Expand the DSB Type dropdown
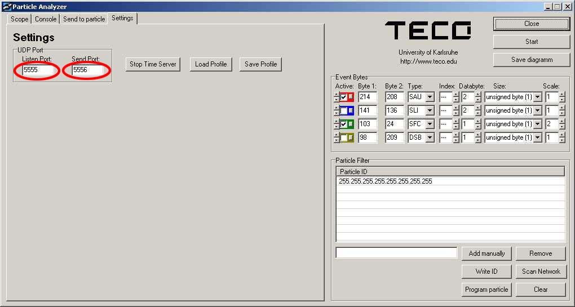The width and height of the screenshot is (575, 307). point(430,137)
